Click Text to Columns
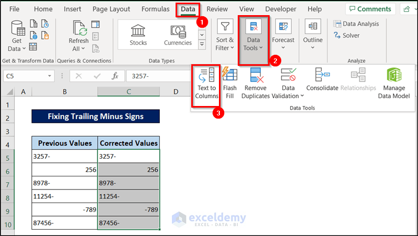 (206, 84)
